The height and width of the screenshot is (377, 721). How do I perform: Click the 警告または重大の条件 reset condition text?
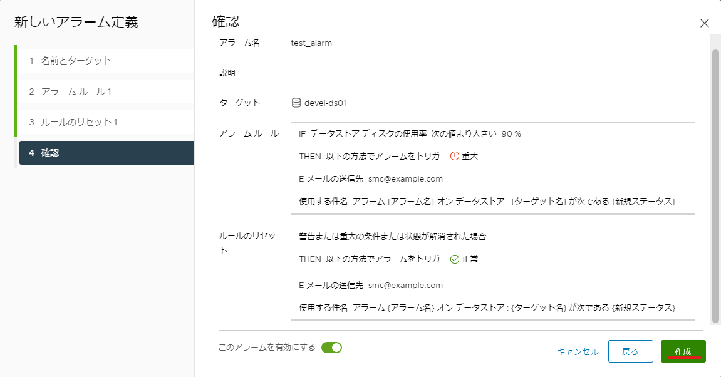point(392,236)
